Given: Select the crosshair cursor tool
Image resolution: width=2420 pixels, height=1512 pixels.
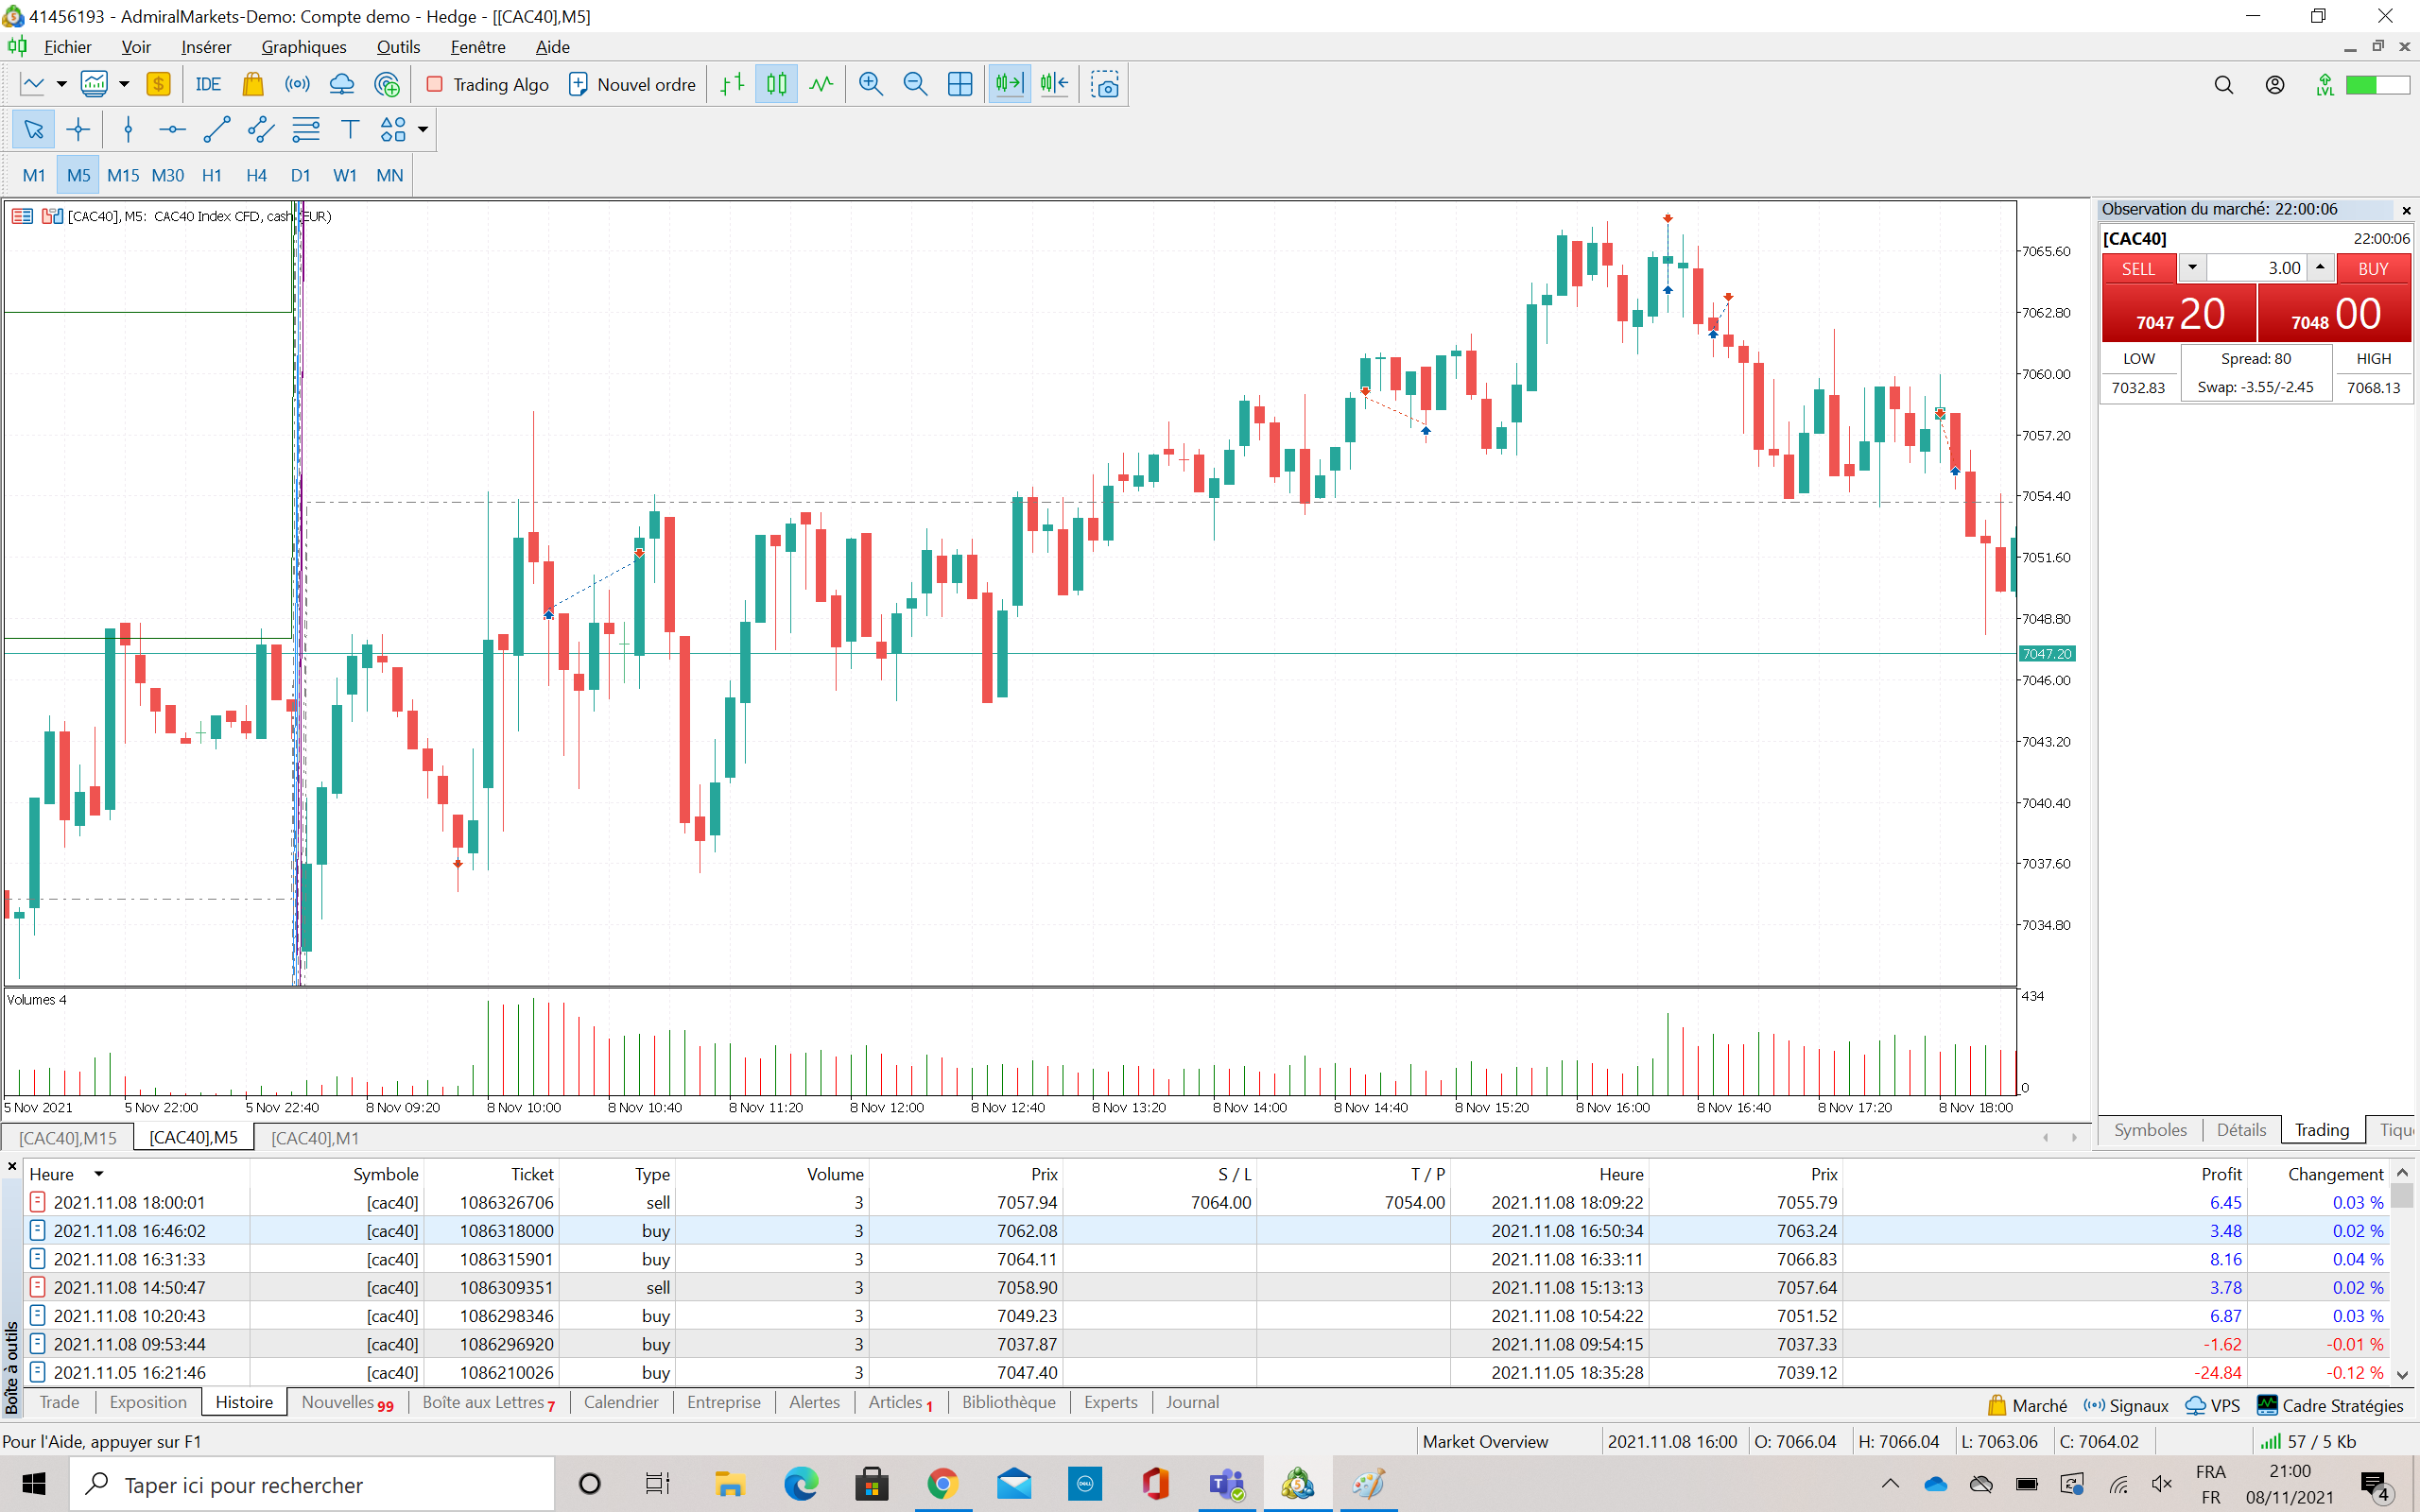Looking at the screenshot, I should point(78,129).
